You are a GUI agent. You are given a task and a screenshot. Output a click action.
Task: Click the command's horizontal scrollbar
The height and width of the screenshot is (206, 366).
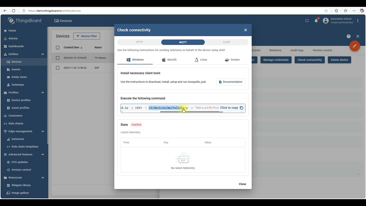(191, 112)
